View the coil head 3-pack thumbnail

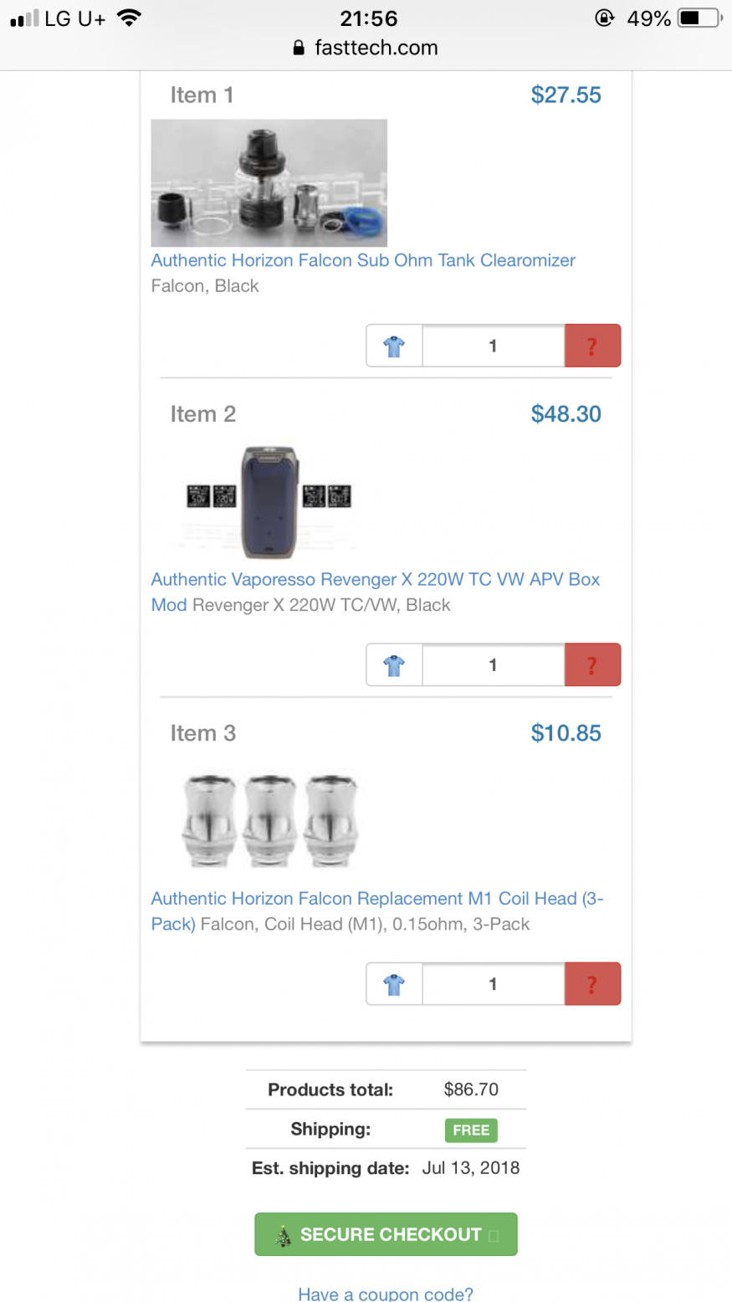coord(269,820)
